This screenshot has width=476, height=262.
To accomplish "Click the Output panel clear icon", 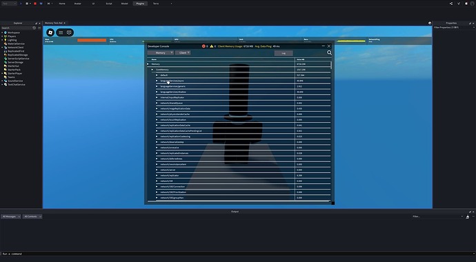I will pyautogui.click(x=468, y=216).
